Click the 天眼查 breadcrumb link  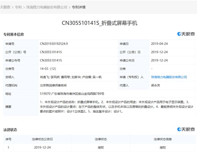[5, 7]
